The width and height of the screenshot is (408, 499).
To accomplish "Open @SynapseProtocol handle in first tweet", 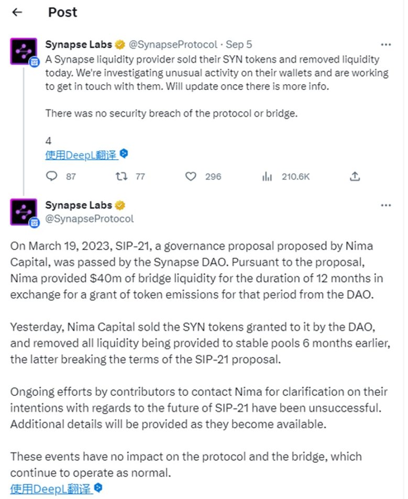I will [x=173, y=45].
